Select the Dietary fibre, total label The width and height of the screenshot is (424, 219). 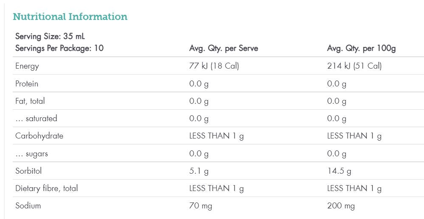click(x=47, y=189)
